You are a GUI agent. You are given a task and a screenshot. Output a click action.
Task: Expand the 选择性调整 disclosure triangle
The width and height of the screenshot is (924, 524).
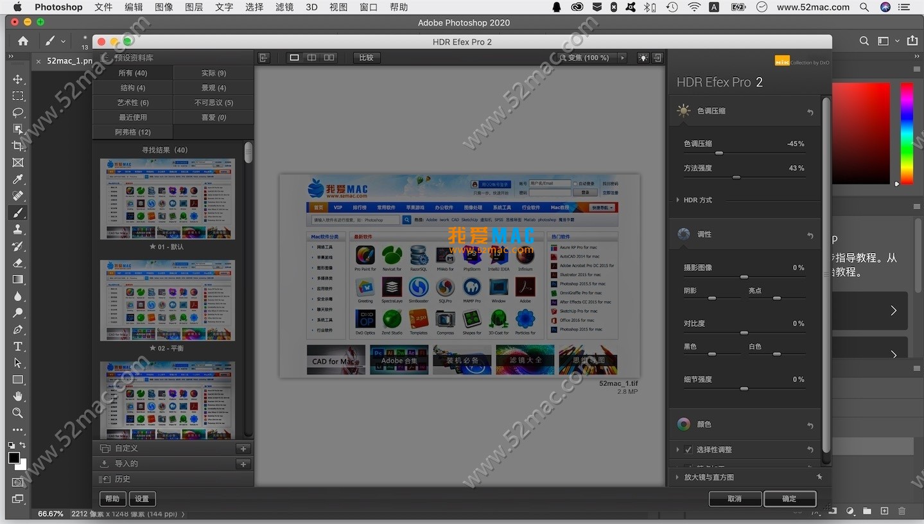677,450
